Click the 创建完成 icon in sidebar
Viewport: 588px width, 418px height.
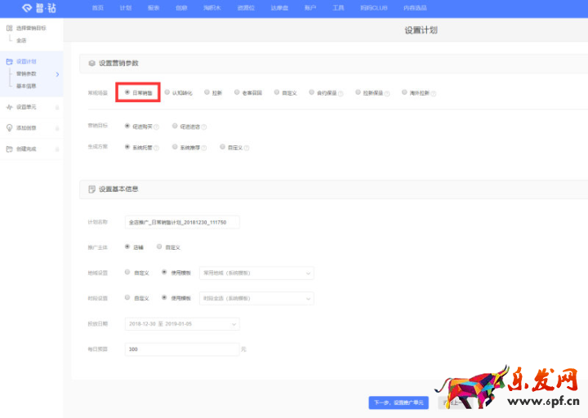(9, 149)
